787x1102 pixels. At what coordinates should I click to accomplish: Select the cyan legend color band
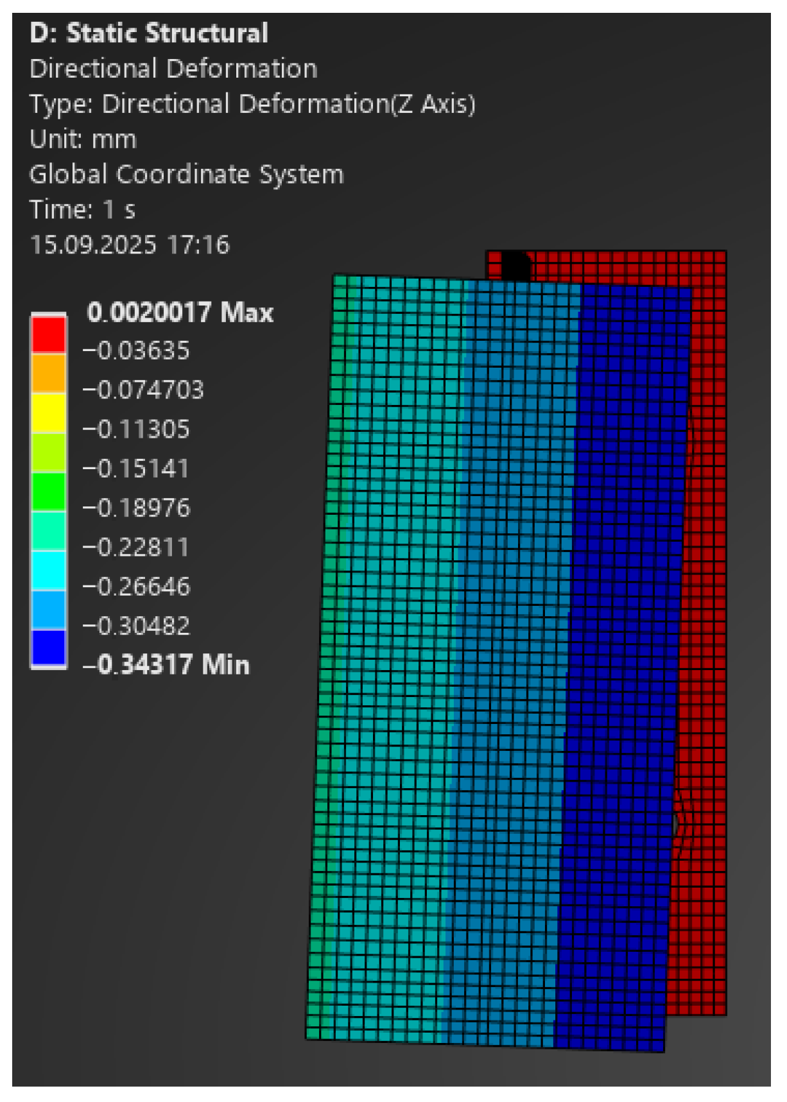click(49, 570)
